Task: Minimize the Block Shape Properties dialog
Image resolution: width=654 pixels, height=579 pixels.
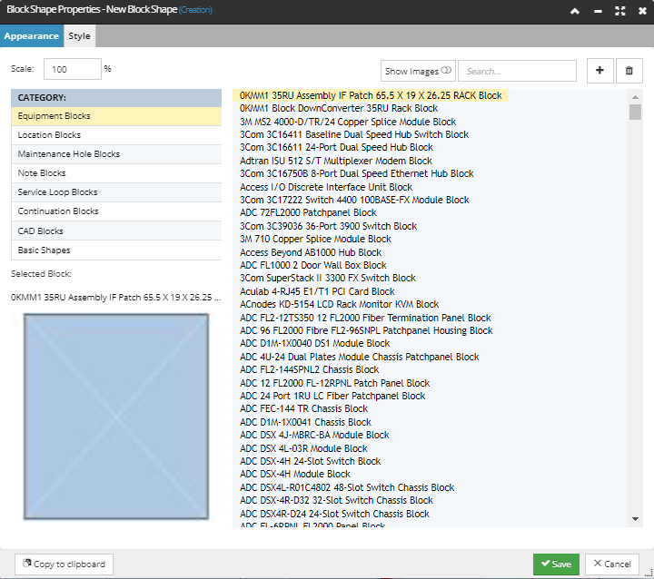Action: [x=598, y=11]
